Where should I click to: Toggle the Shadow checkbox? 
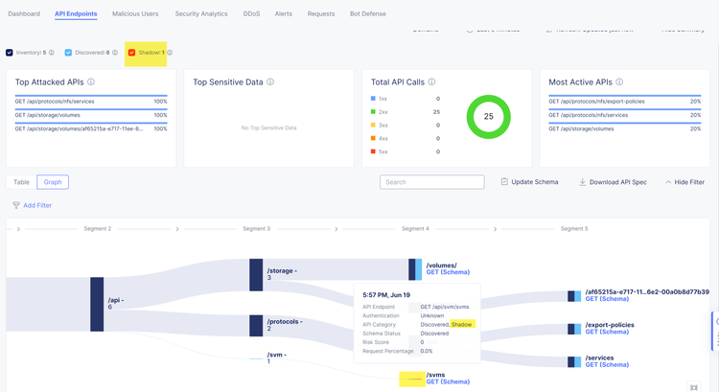coord(131,53)
